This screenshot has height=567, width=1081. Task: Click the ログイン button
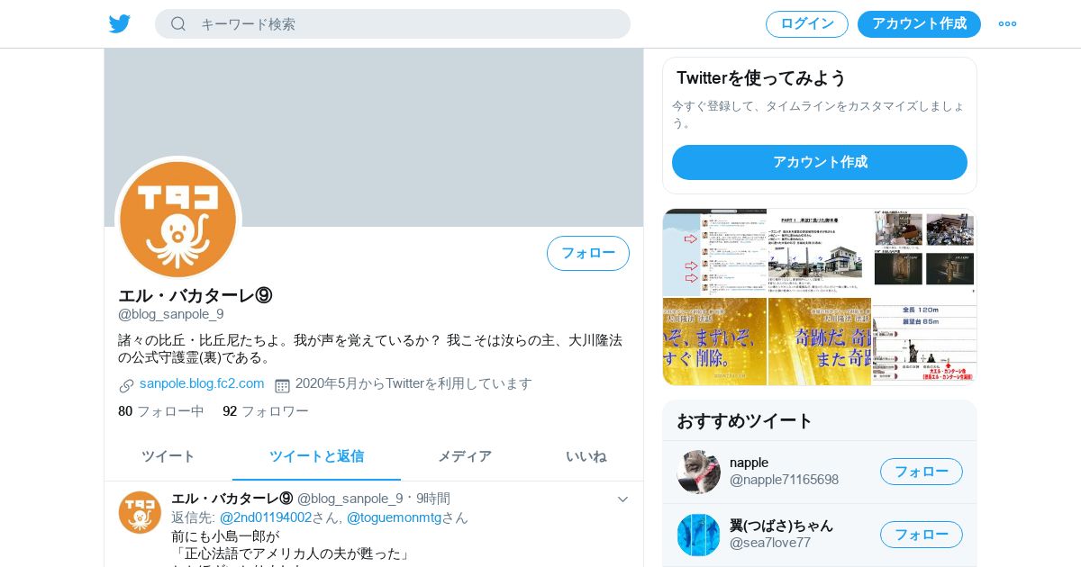807,23
